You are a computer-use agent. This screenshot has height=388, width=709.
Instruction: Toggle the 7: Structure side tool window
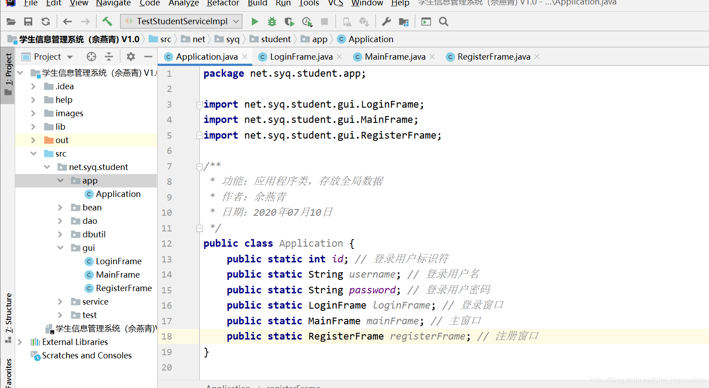coord(8,318)
